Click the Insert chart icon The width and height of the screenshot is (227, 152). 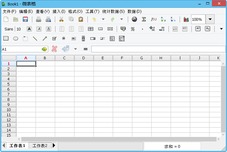point(186,19)
